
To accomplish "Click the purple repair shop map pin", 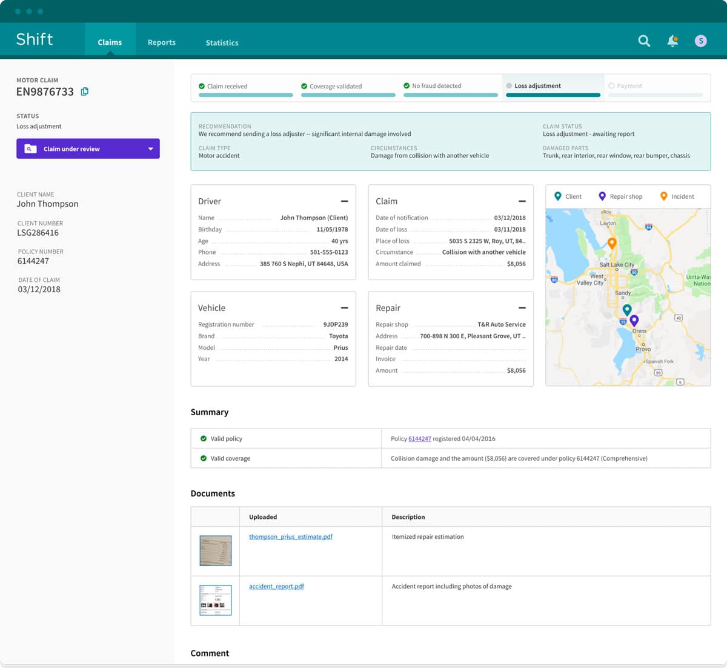I will (634, 319).
